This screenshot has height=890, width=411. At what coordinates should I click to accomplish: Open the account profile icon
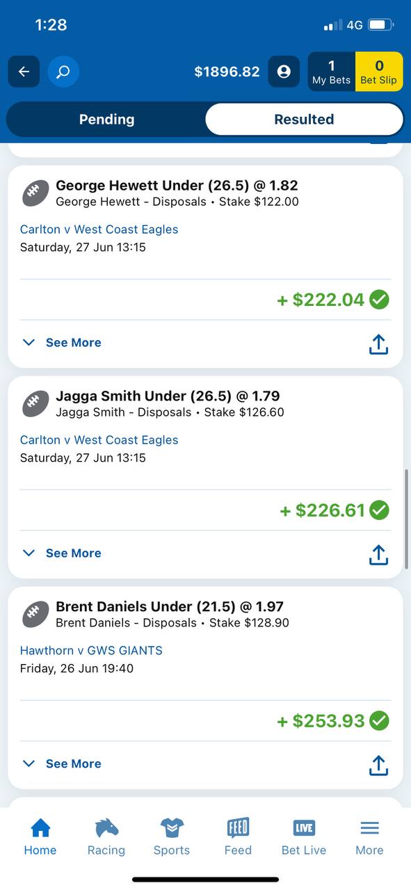284,72
